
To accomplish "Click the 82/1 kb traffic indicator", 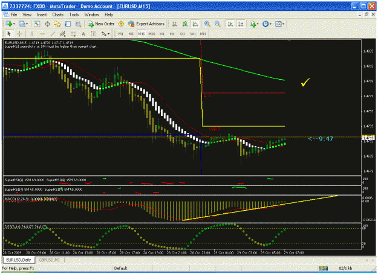I will tap(345, 268).
